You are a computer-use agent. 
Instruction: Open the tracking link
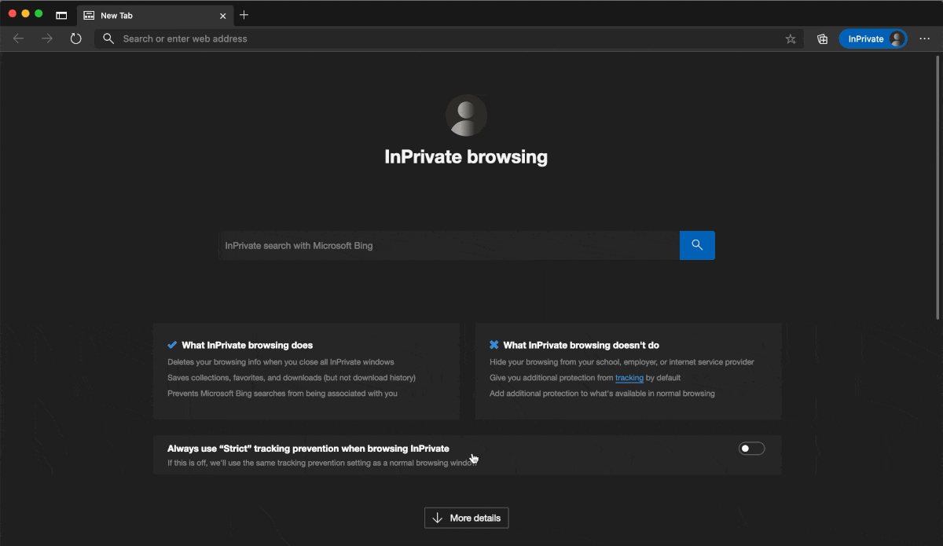(629, 378)
